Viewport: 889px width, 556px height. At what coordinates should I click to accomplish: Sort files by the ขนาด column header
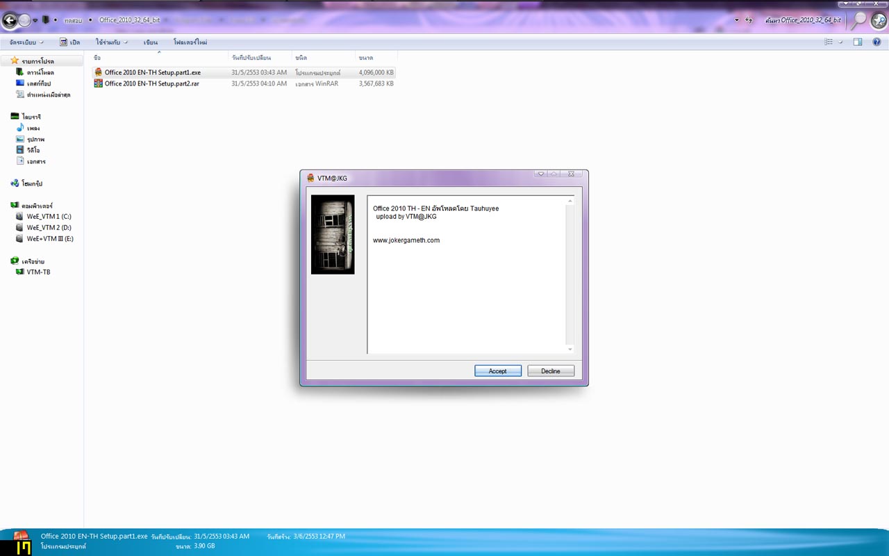(376, 58)
